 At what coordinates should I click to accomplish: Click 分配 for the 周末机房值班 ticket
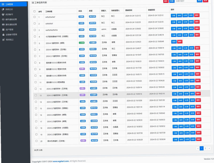(175, 139)
